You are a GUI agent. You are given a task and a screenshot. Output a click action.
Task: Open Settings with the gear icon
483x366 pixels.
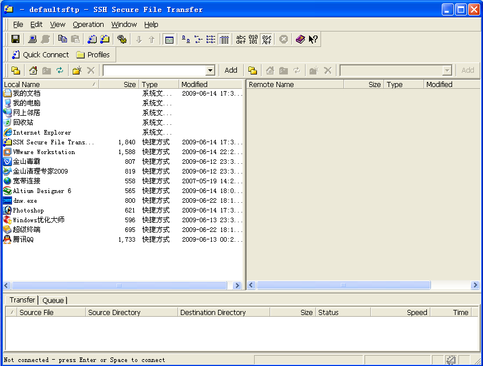[121, 39]
